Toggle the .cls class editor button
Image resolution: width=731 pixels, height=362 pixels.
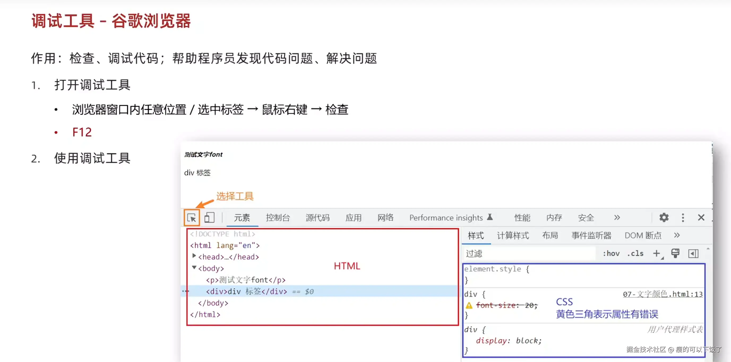[635, 254]
